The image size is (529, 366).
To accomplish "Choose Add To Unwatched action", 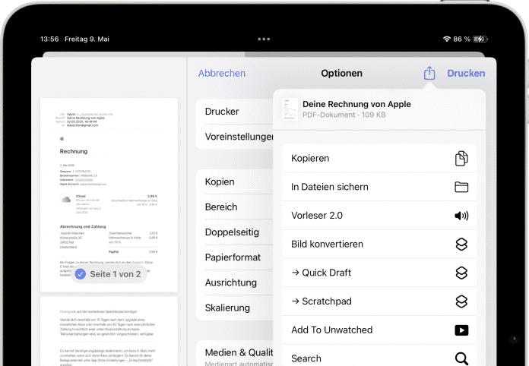I will pyautogui.click(x=379, y=330).
